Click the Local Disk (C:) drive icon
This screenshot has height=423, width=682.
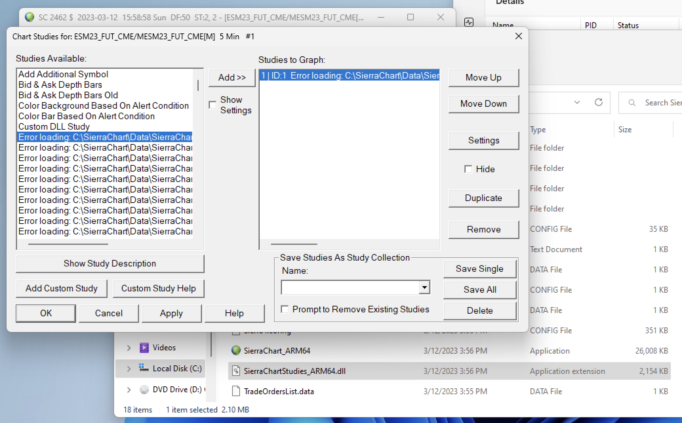144,368
